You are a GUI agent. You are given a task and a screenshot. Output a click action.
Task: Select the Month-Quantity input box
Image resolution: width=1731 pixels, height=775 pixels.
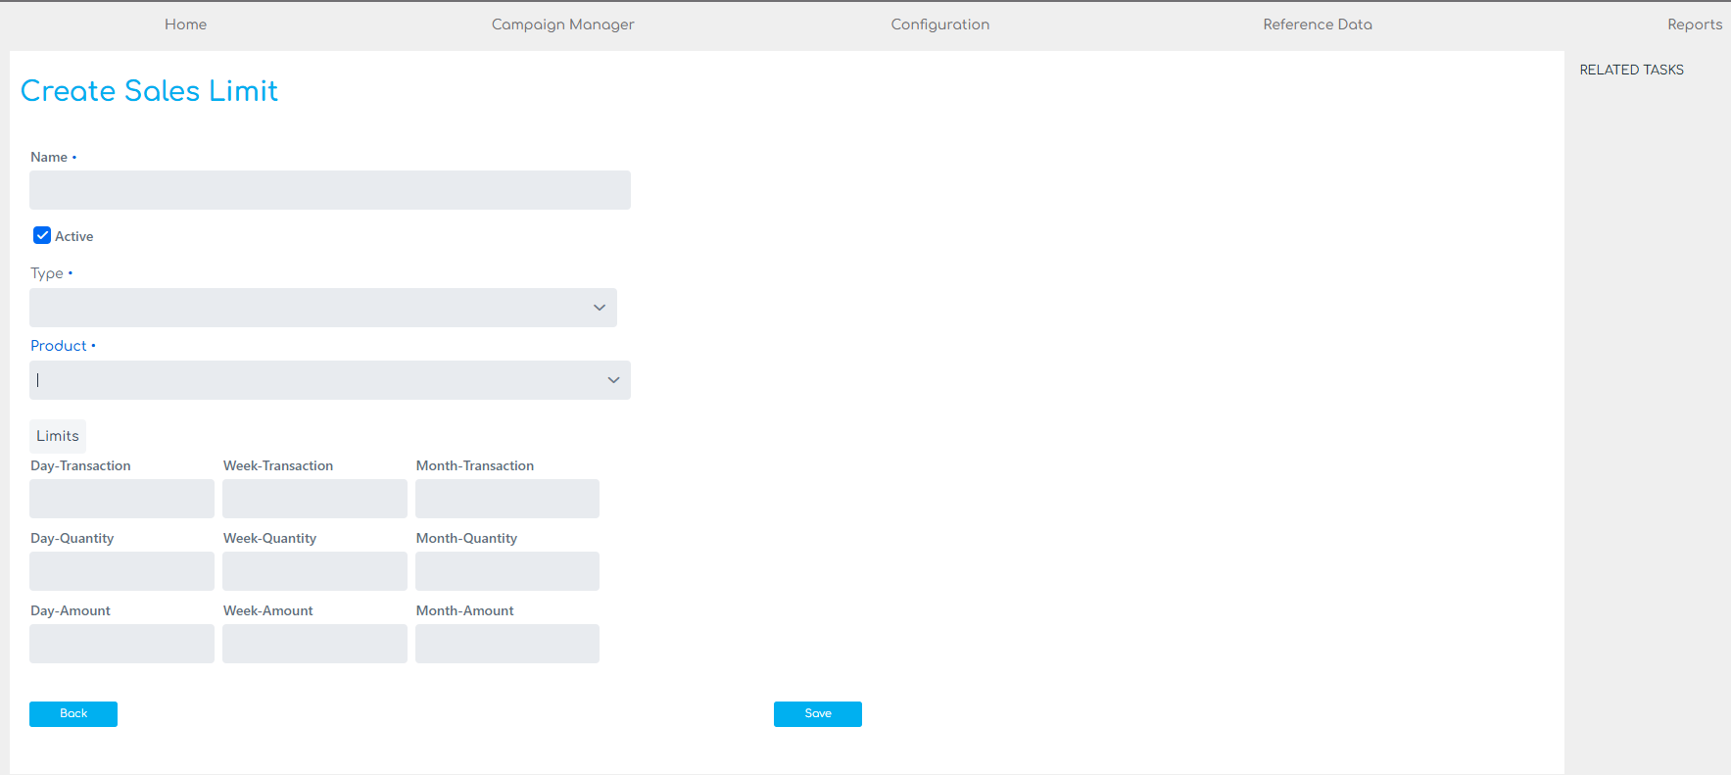point(506,571)
